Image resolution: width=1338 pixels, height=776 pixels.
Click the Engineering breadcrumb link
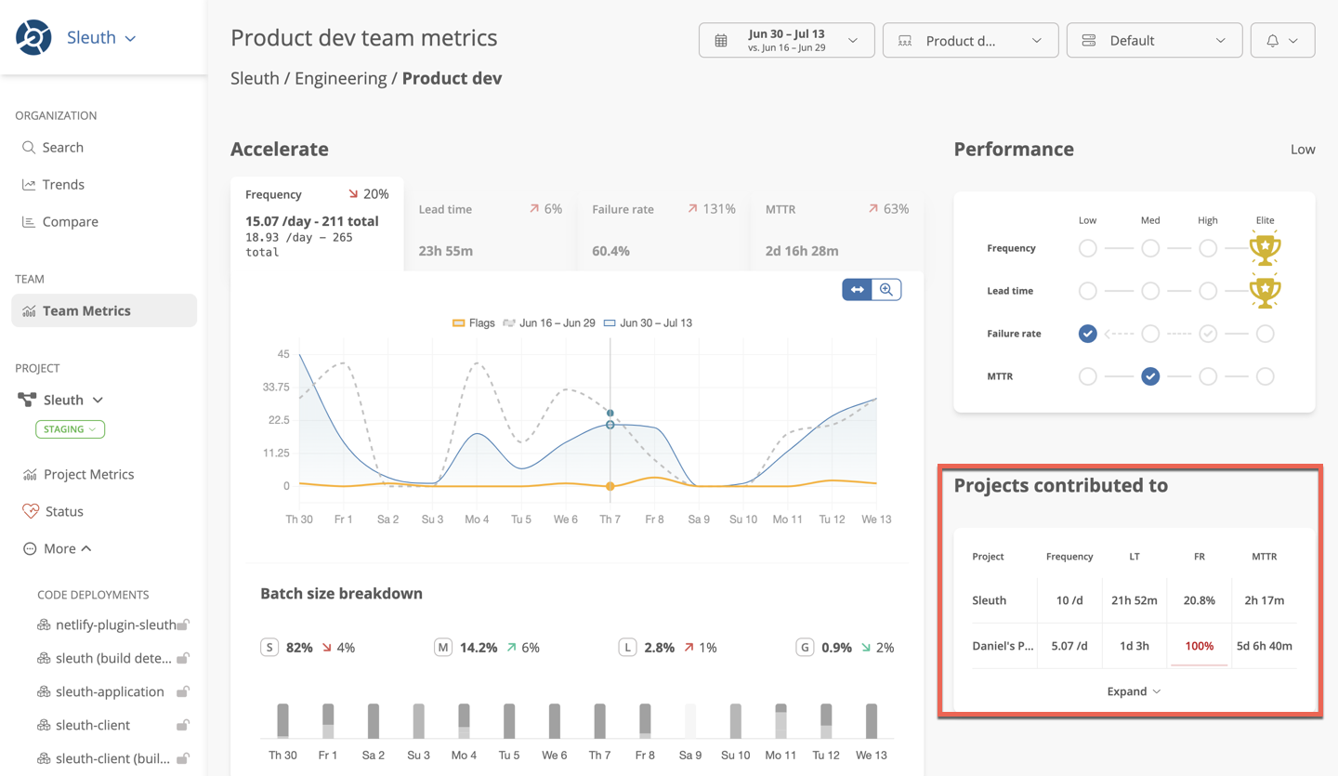(x=341, y=78)
